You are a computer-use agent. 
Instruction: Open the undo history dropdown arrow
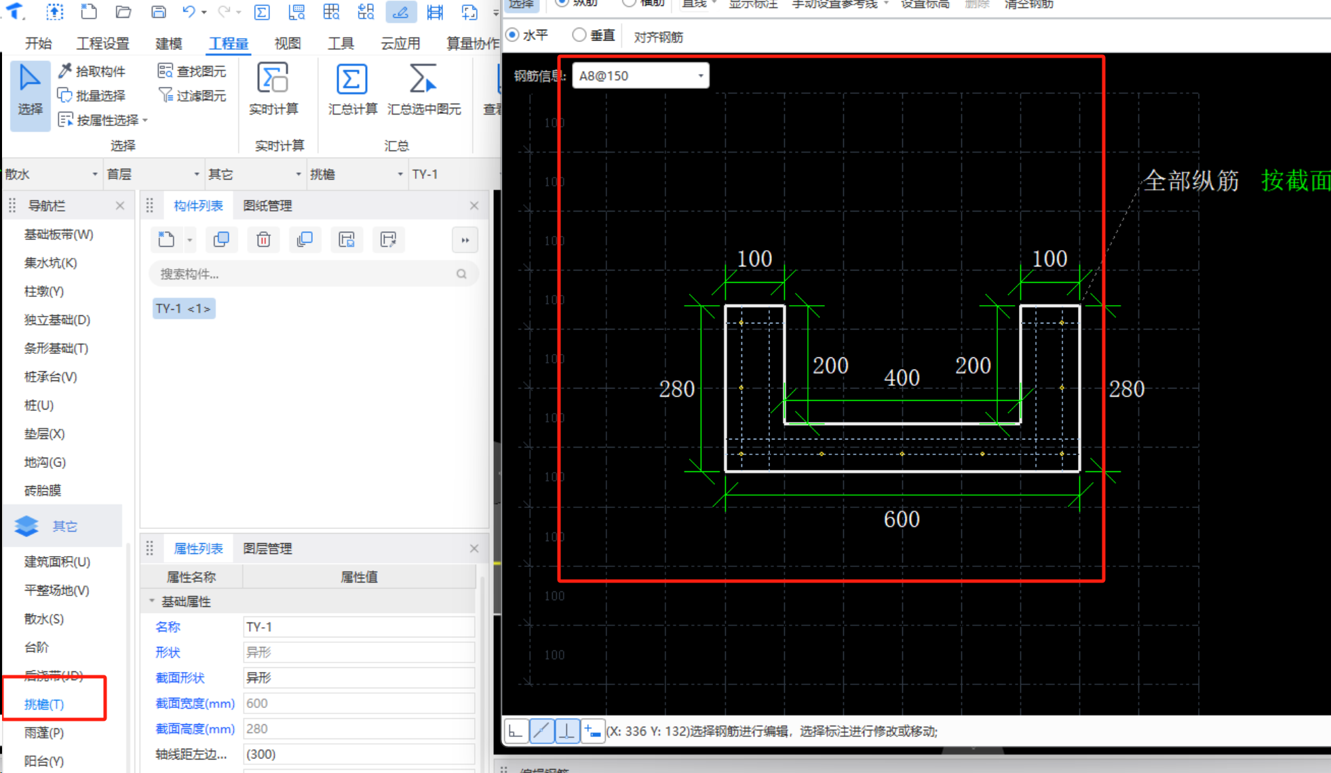(204, 12)
